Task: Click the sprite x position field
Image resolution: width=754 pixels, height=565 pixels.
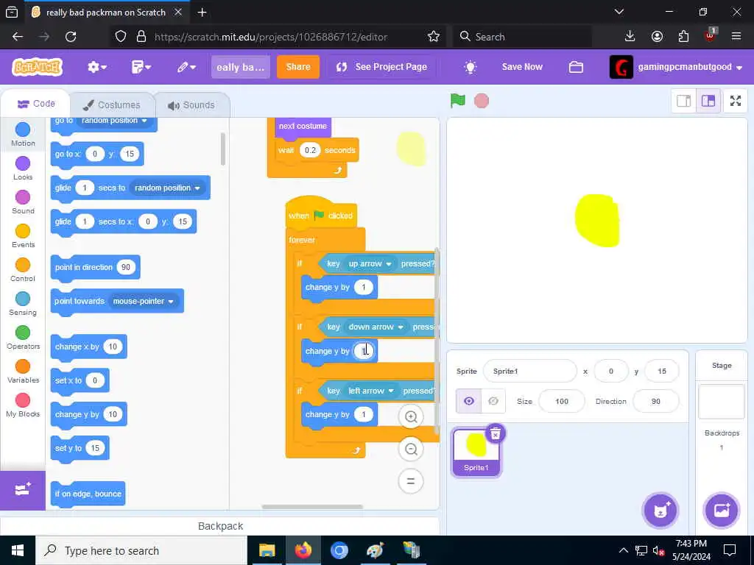Action: 611,372
